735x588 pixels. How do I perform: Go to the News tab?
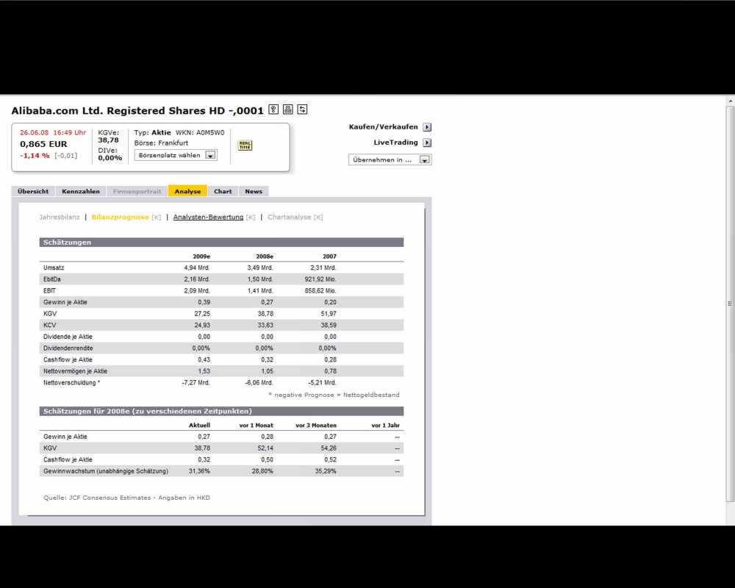pos(254,191)
